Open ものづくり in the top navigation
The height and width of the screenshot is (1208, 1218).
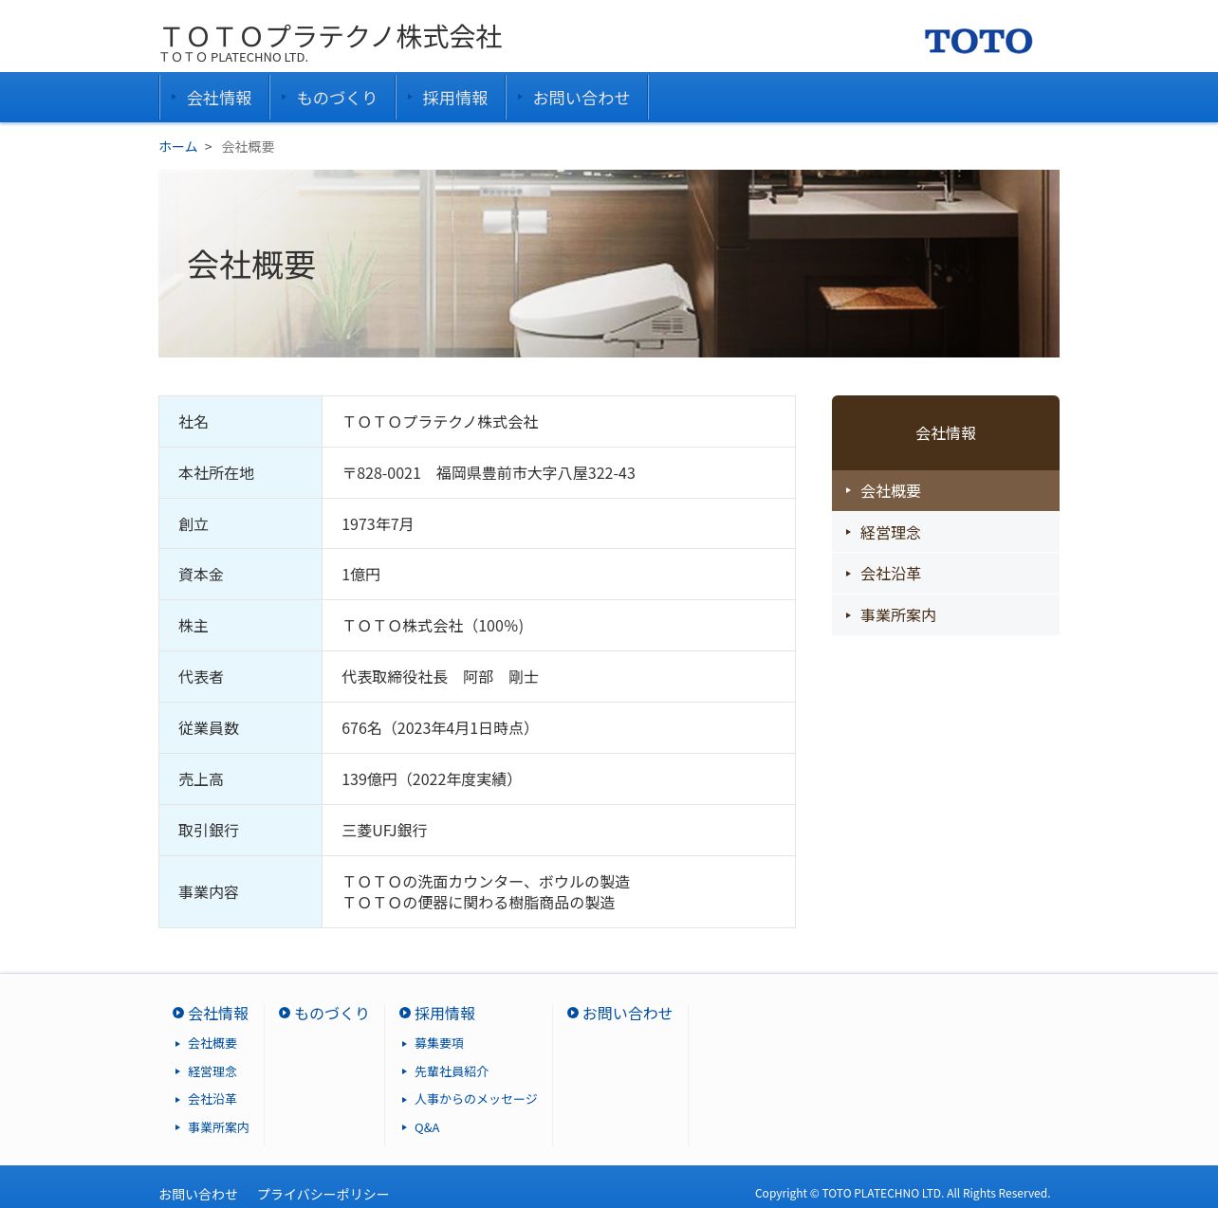(333, 98)
